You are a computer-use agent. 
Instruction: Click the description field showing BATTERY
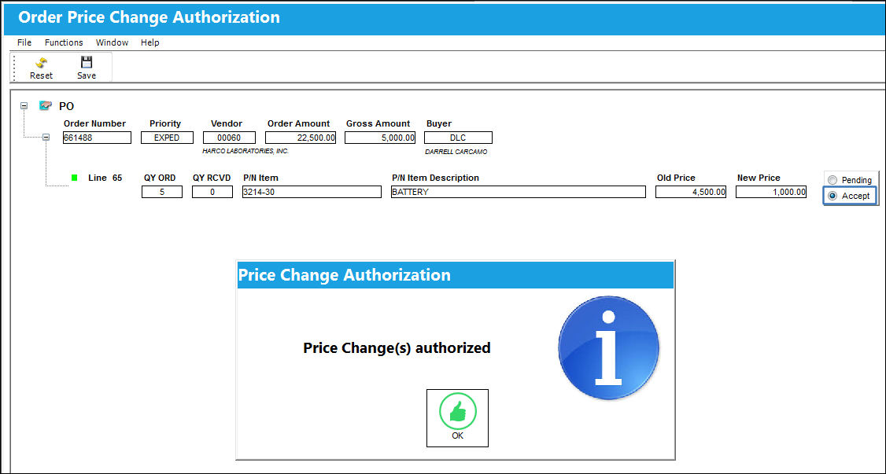tap(519, 192)
